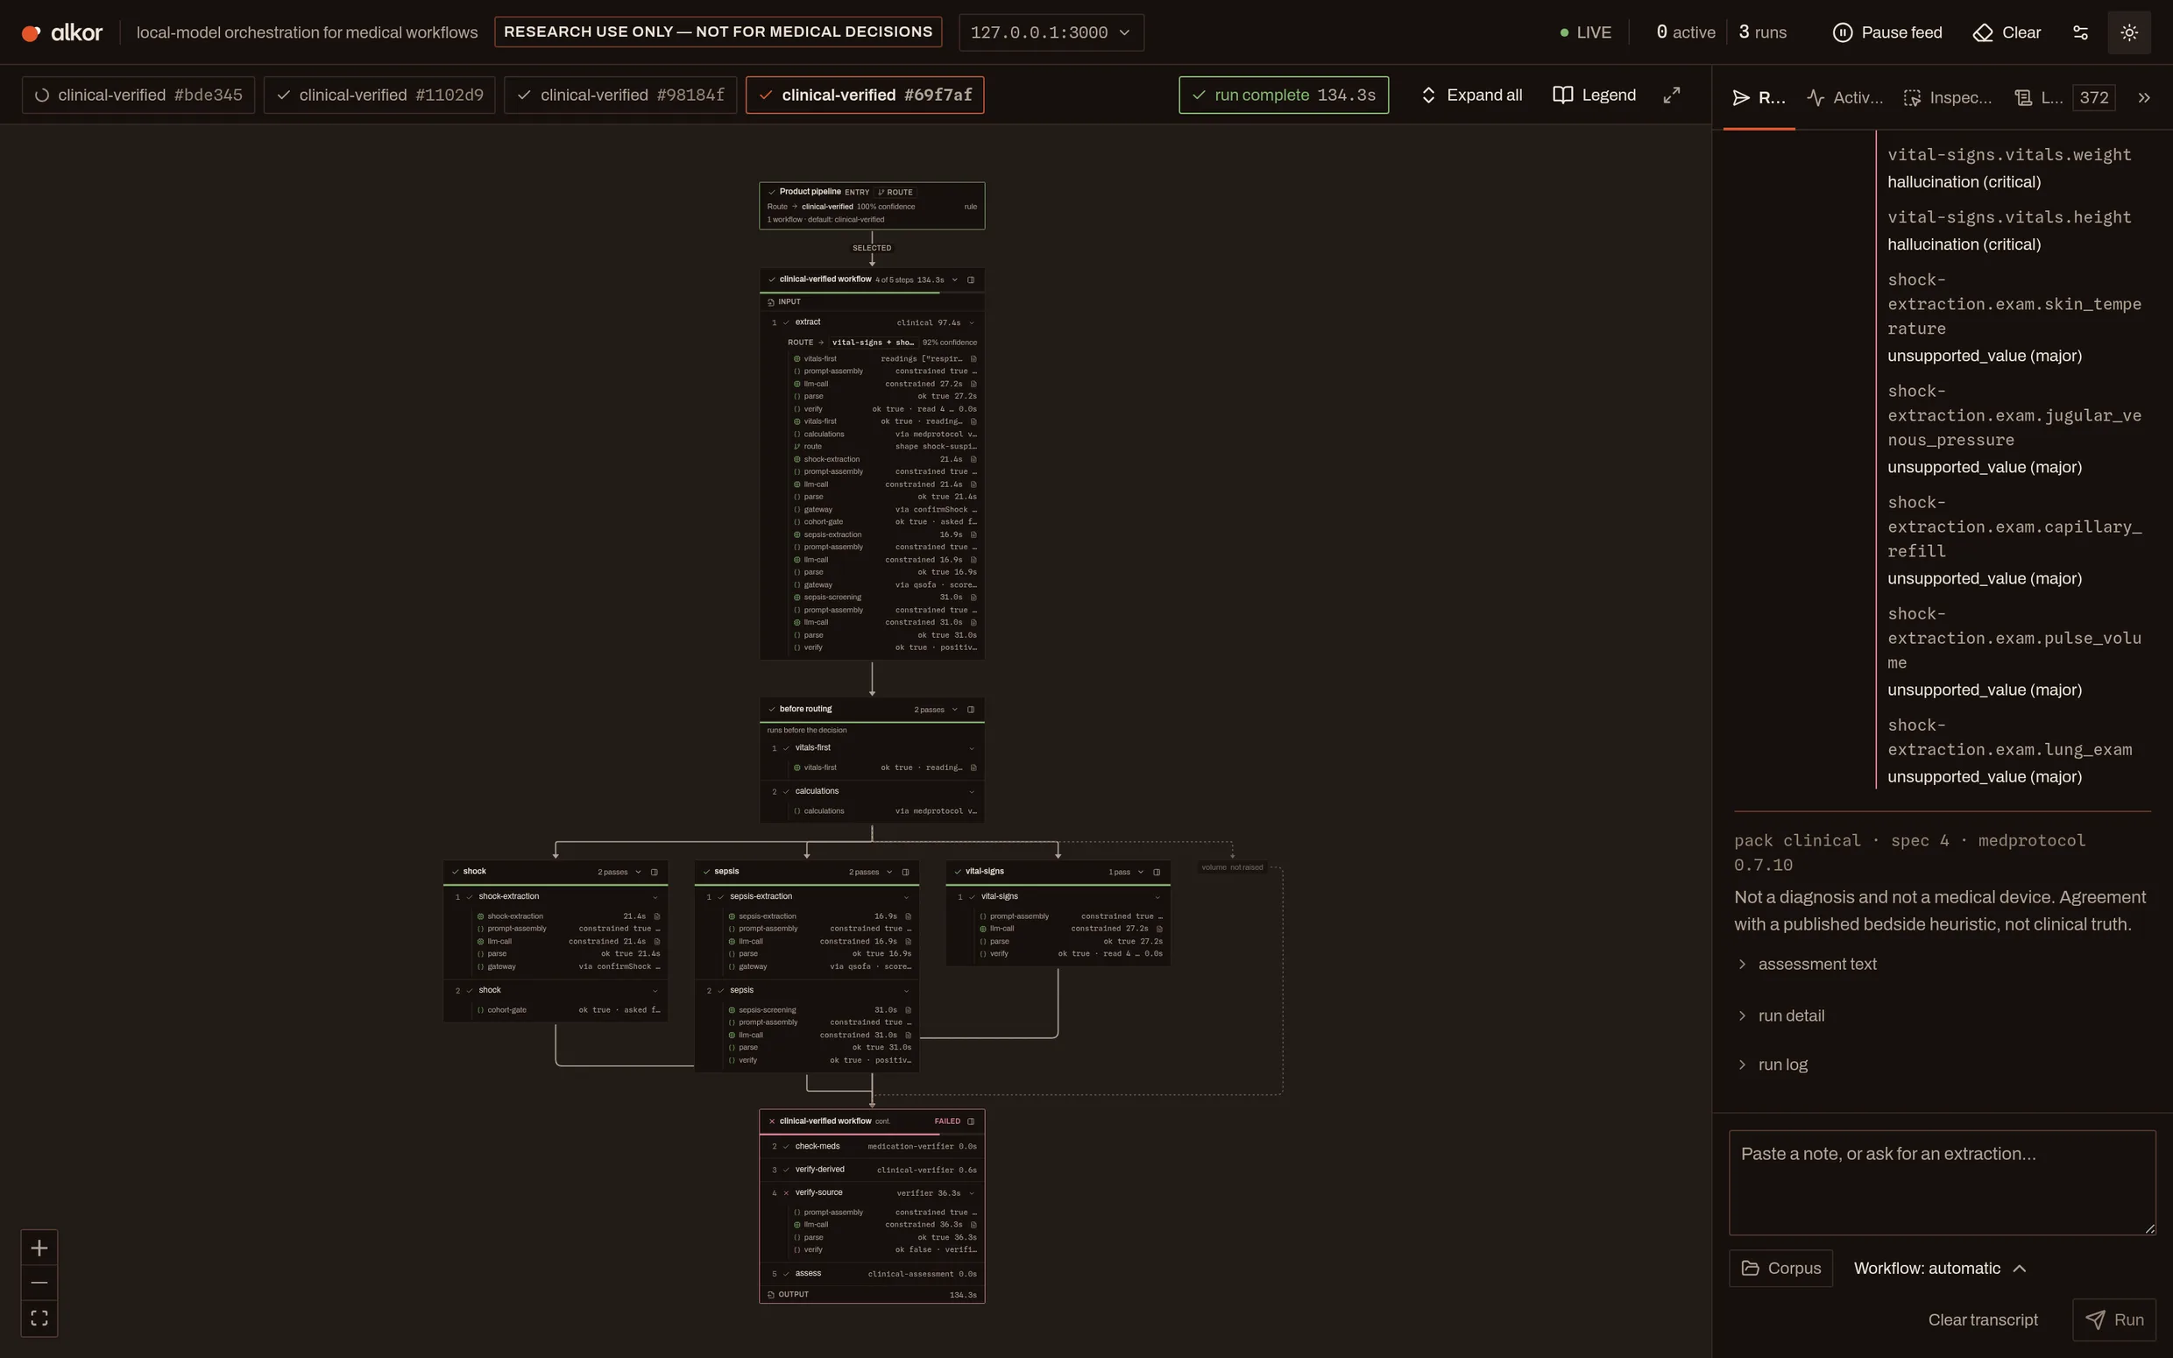Open side panel icon on clinical-verified workflow header
The width and height of the screenshot is (2173, 1358).
click(971, 279)
